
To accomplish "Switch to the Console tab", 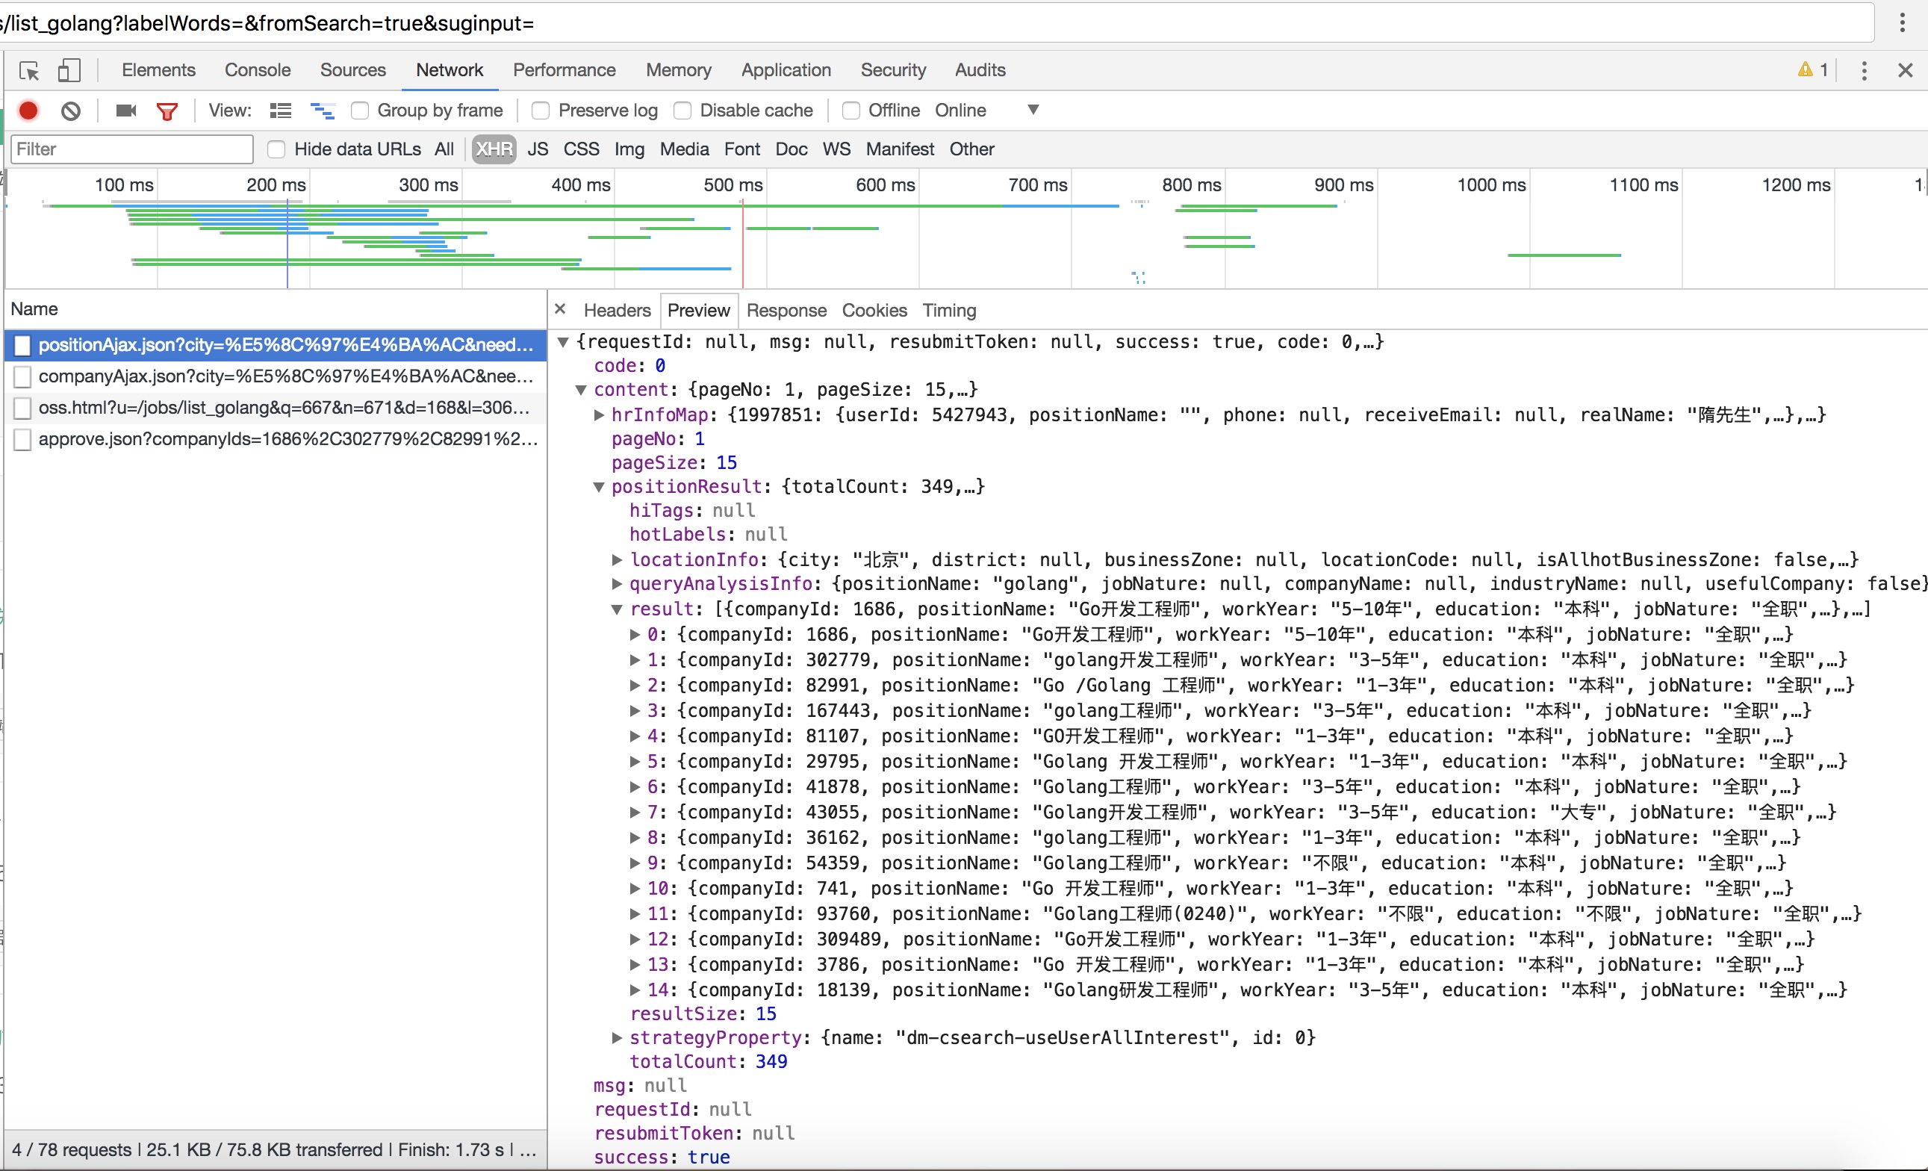I will [258, 70].
